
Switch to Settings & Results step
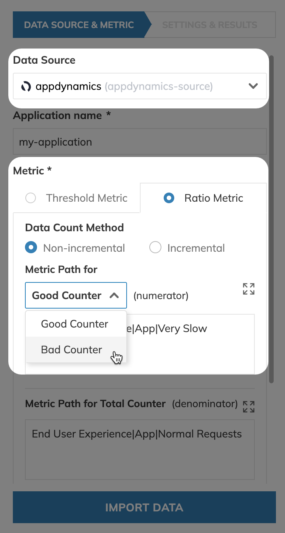[210, 25]
